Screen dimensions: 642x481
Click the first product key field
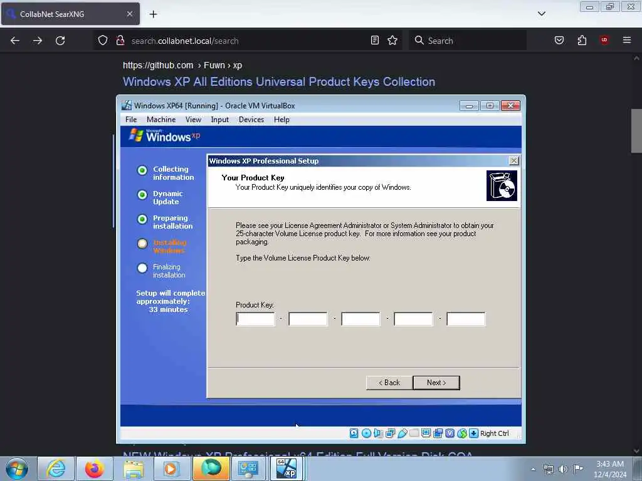pos(256,319)
